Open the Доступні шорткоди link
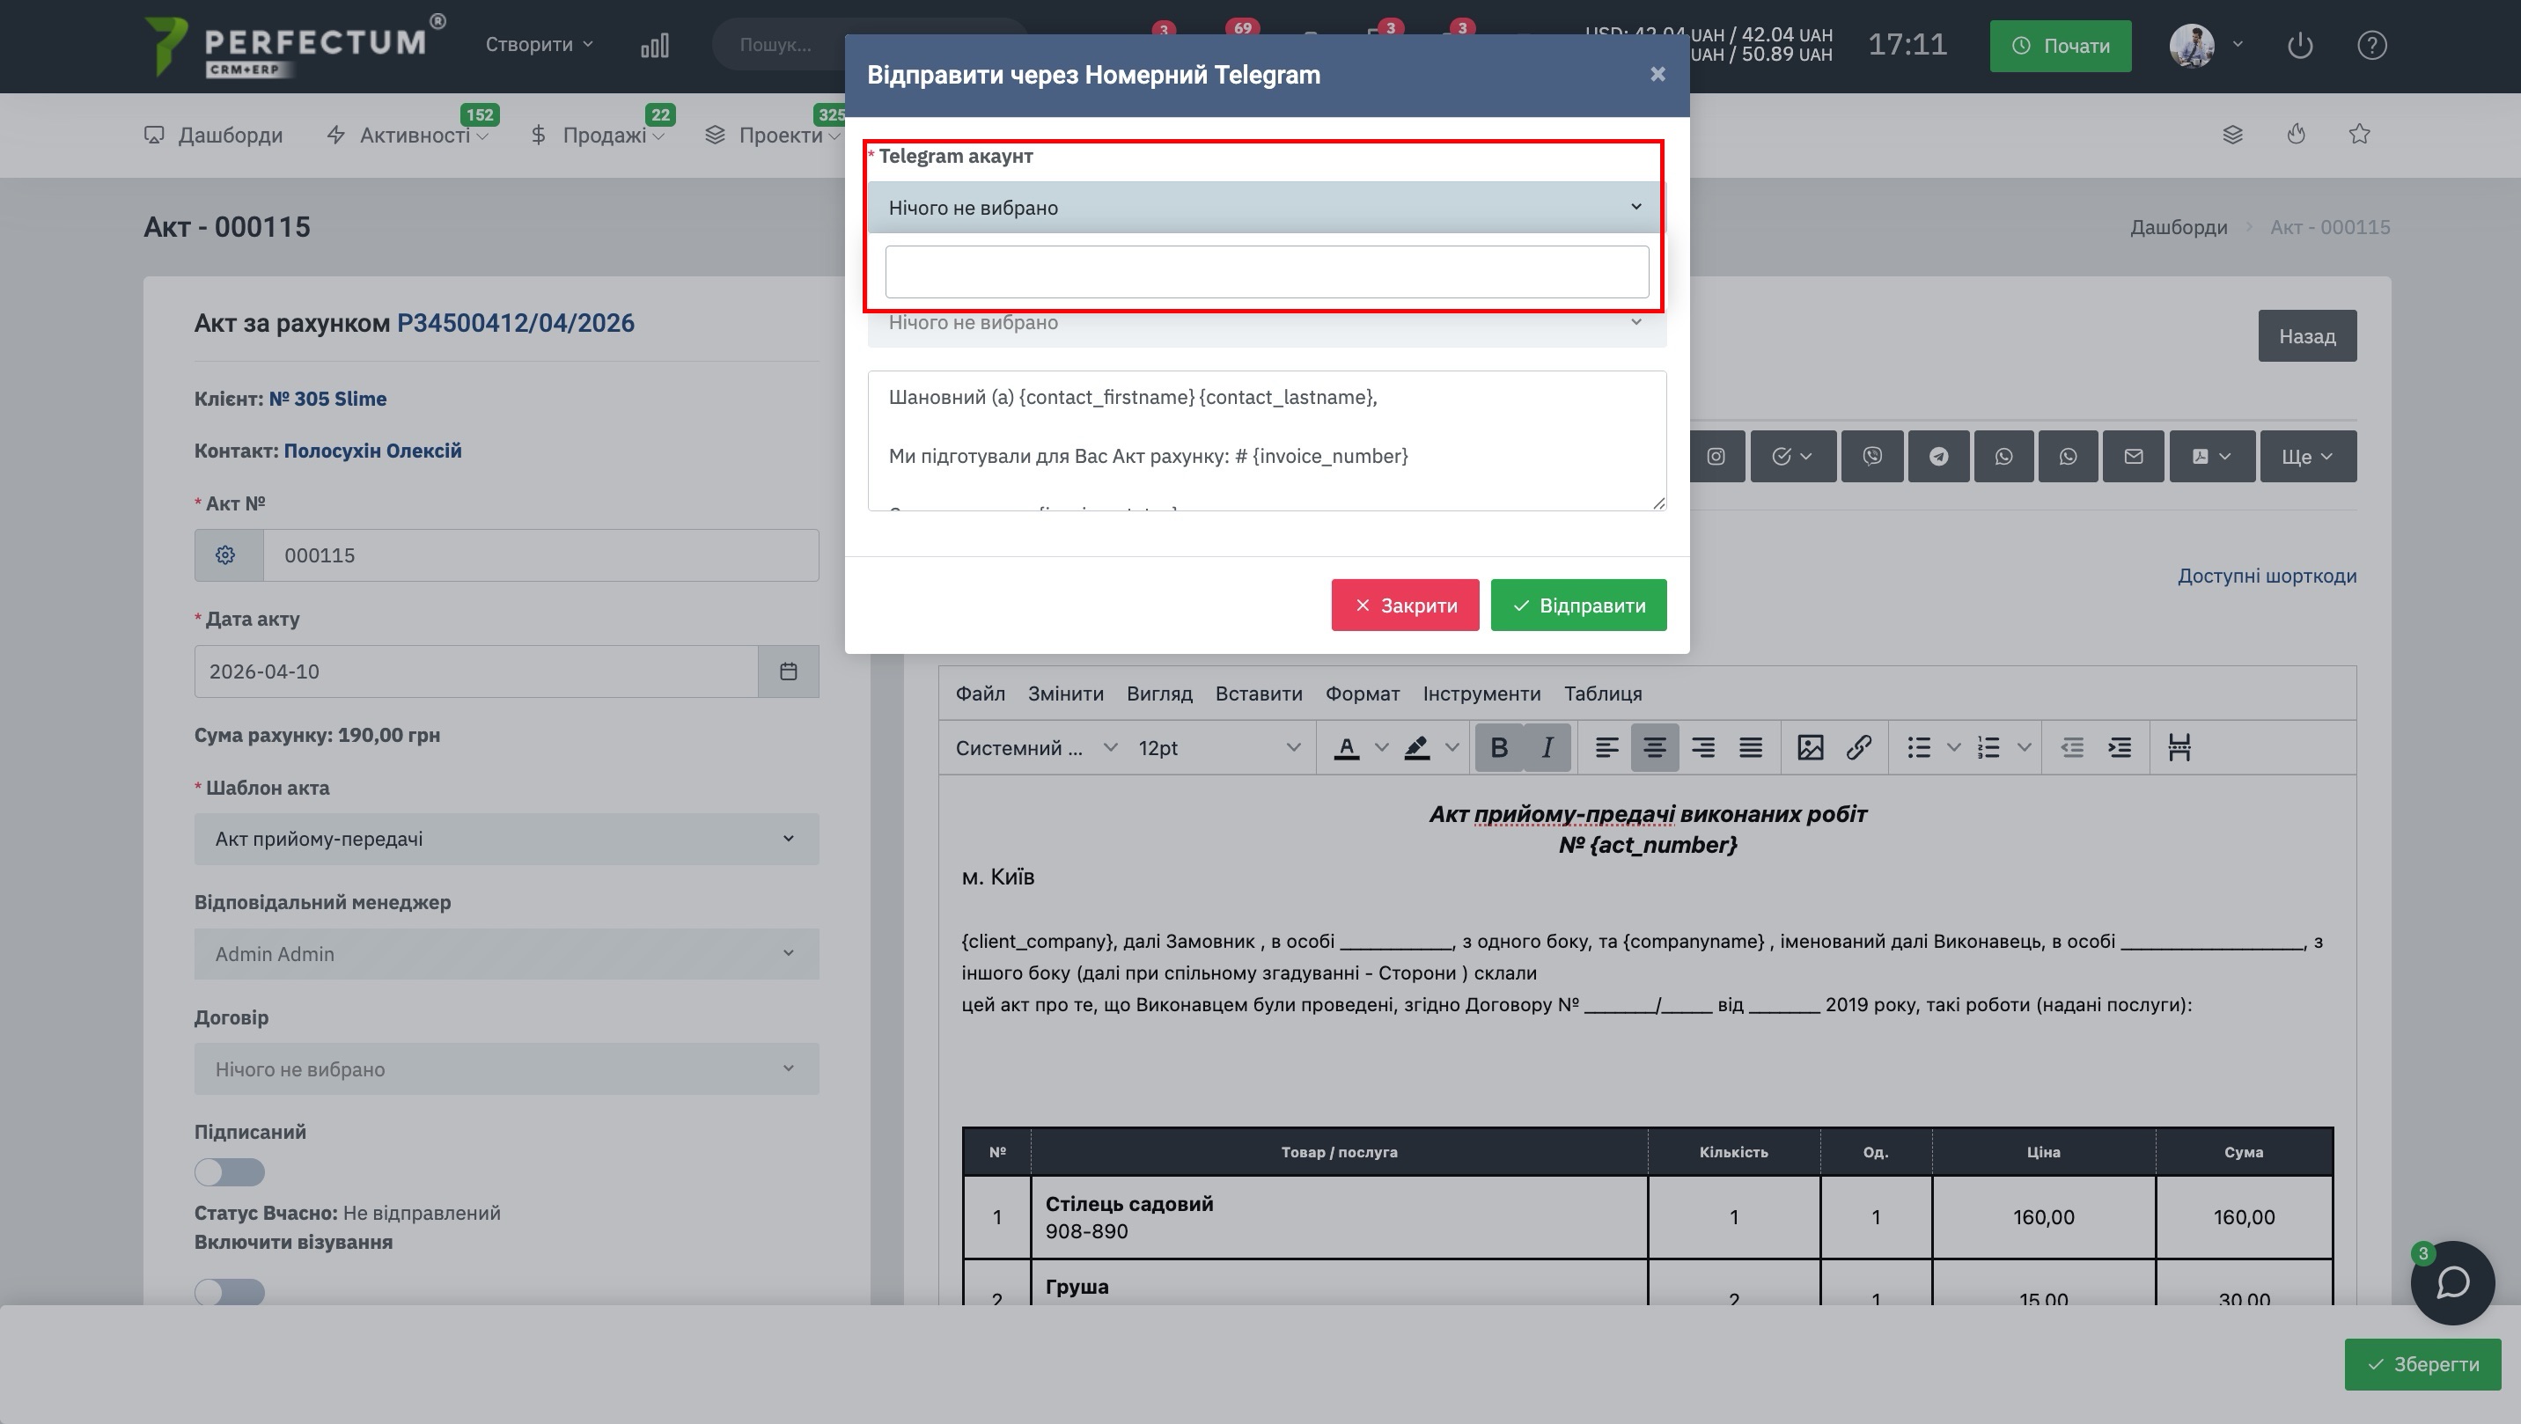The width and height of the screenshot is (2521, 1424). [2266, 576]
